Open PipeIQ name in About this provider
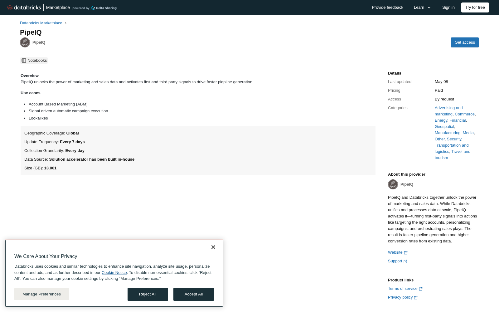Viewport: 499px width, 312px height. click(407, 184)
